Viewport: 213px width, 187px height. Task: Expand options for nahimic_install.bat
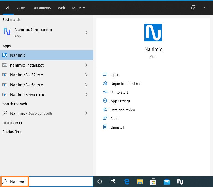[x=86, y=65]
